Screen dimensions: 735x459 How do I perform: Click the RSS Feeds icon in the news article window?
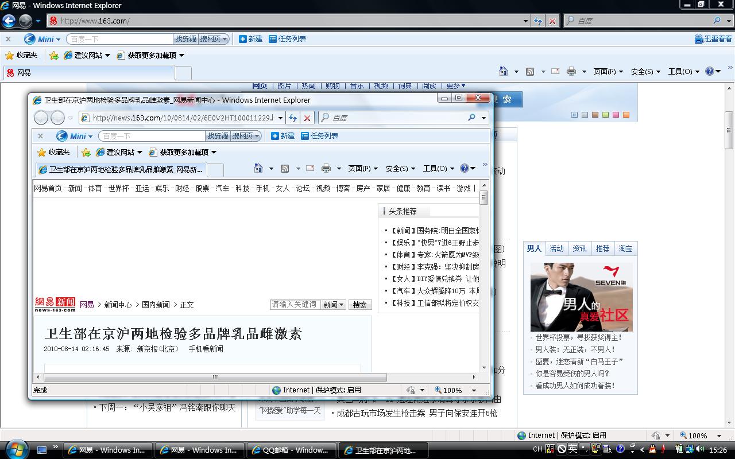coord(285,168)
